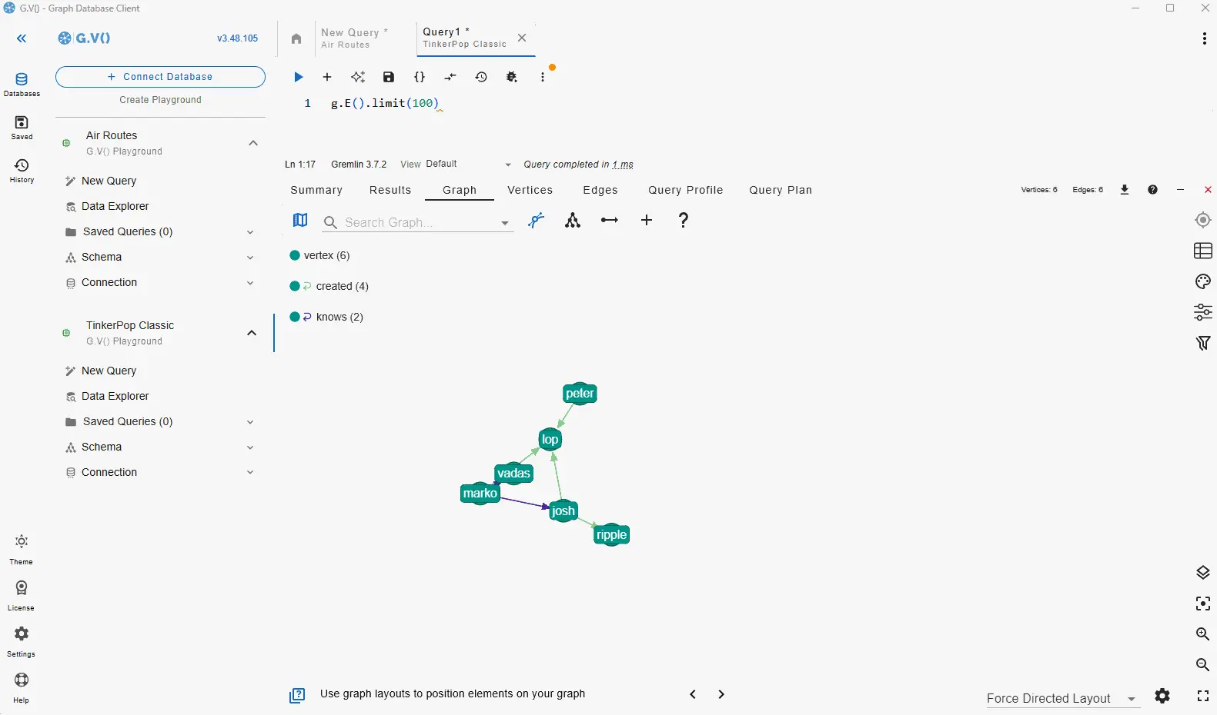Image resolution: width=1217 pixels, height=715 pixels.
Task: Open the Force Directed Layout dropdown
Action: (1062, 698)
